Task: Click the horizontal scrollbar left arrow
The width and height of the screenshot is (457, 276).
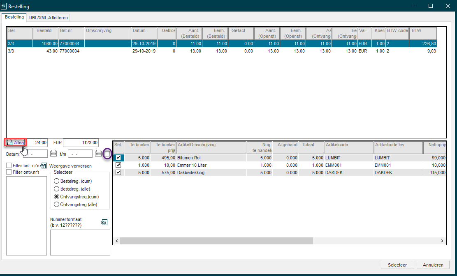Action: click(117, 241)
